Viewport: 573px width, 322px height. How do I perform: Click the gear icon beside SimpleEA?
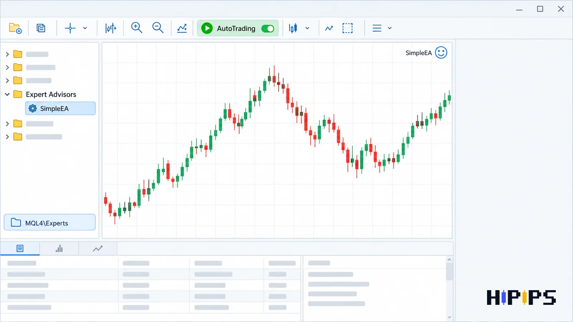pos(33,108)
